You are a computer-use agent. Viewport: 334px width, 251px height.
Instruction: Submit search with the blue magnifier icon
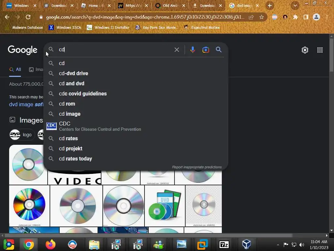click(219, 50)
